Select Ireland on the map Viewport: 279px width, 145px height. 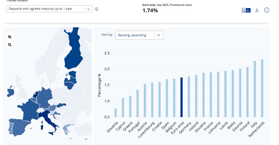pos(11,93)
